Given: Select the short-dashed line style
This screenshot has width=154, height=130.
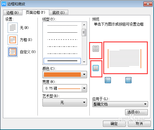Looking at the screenshot, I should (62, 32).
